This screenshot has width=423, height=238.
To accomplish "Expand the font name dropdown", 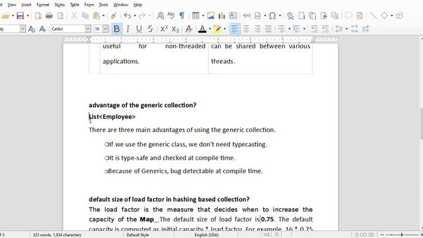I will pyautogui.click(x=88, y=29).
